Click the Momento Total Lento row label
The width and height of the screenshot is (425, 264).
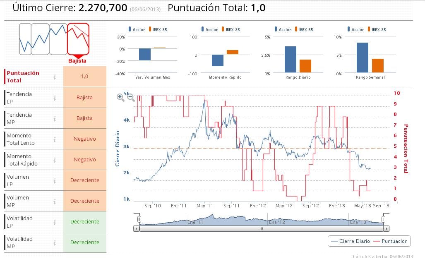(x=21, y=139)
